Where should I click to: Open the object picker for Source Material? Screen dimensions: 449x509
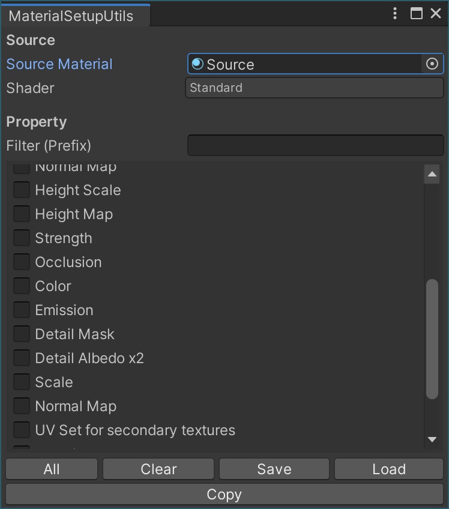tap(432, 64)
